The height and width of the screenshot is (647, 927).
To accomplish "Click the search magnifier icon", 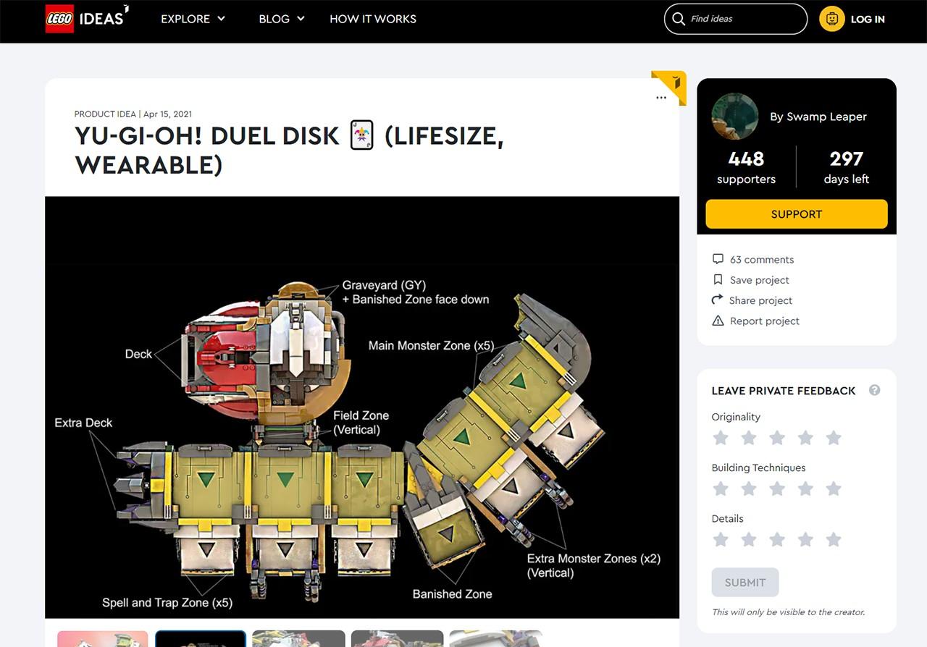I will pyautogui.click(x=679, y=19).
